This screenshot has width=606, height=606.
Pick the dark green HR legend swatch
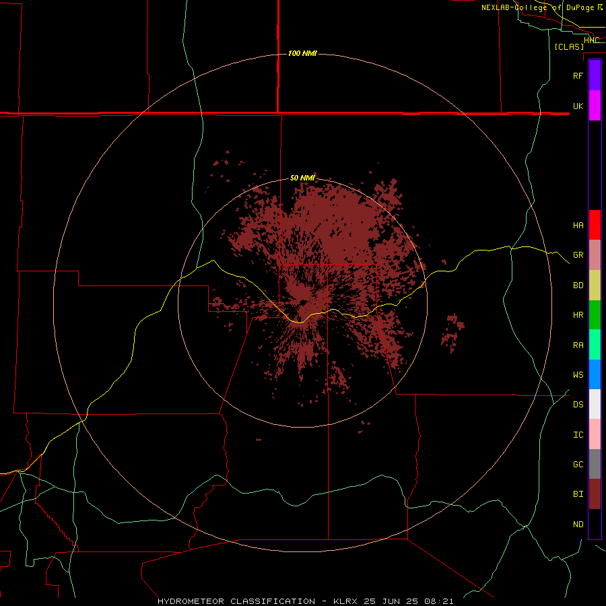[x=595, y=315]
